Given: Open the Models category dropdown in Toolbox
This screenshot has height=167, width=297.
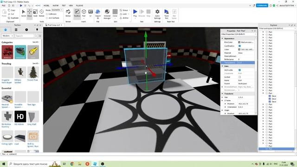Looking at the screenshot, I should (7, 36).
